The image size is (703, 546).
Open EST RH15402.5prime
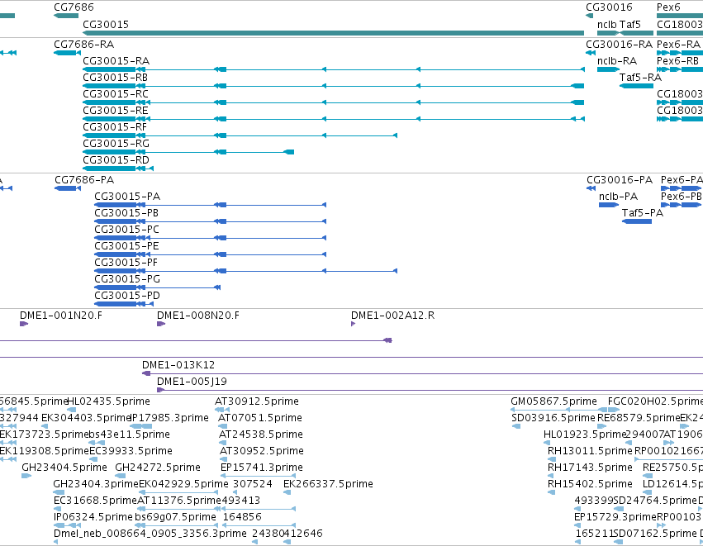pyautogui.click(x=590, y=485)
